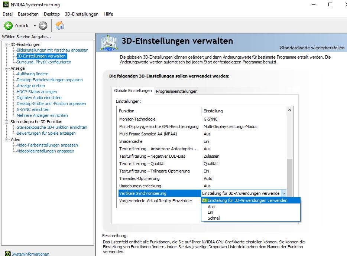Collapse the Stereoskopische 3D-Funktion tree node
The height and width of the screenshot is (256, 347).
[7, 122]
